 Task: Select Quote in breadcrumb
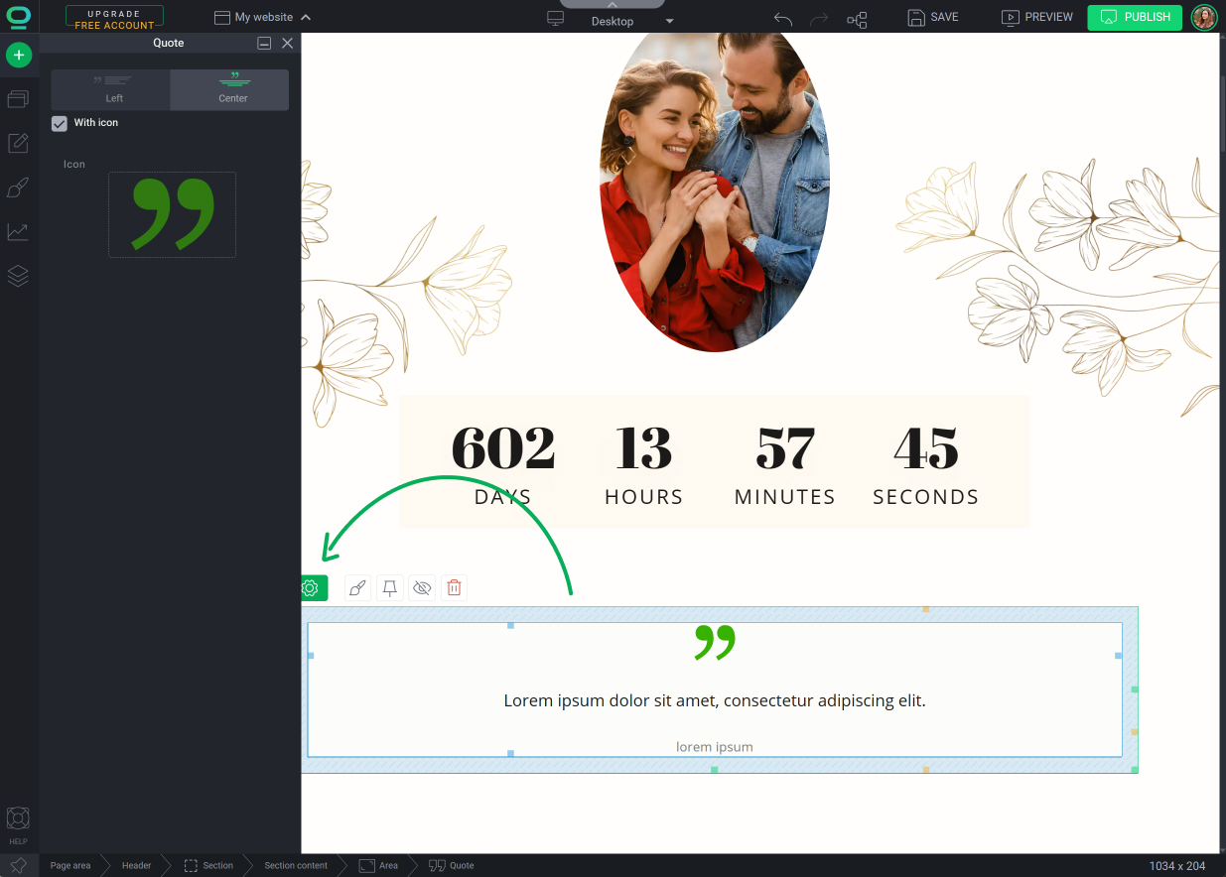452,866
